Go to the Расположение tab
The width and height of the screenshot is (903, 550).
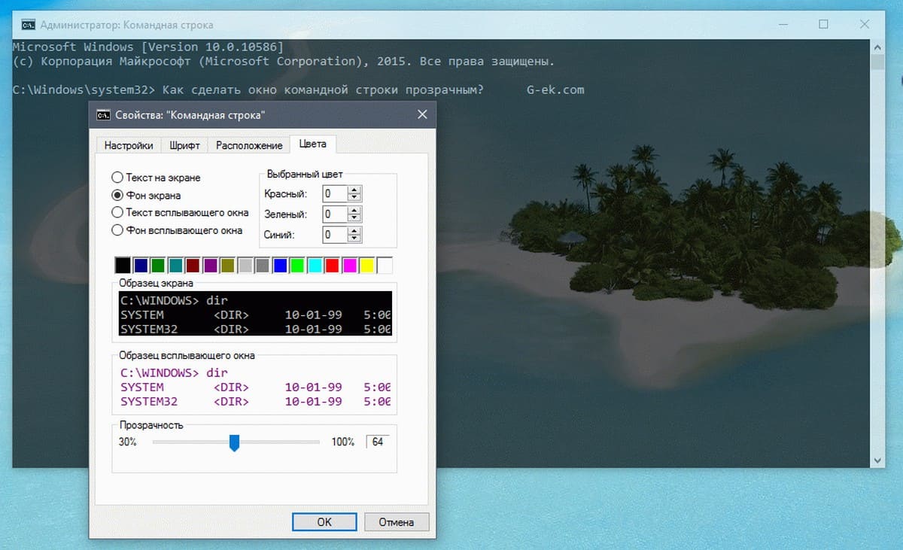tap(249, 146)
